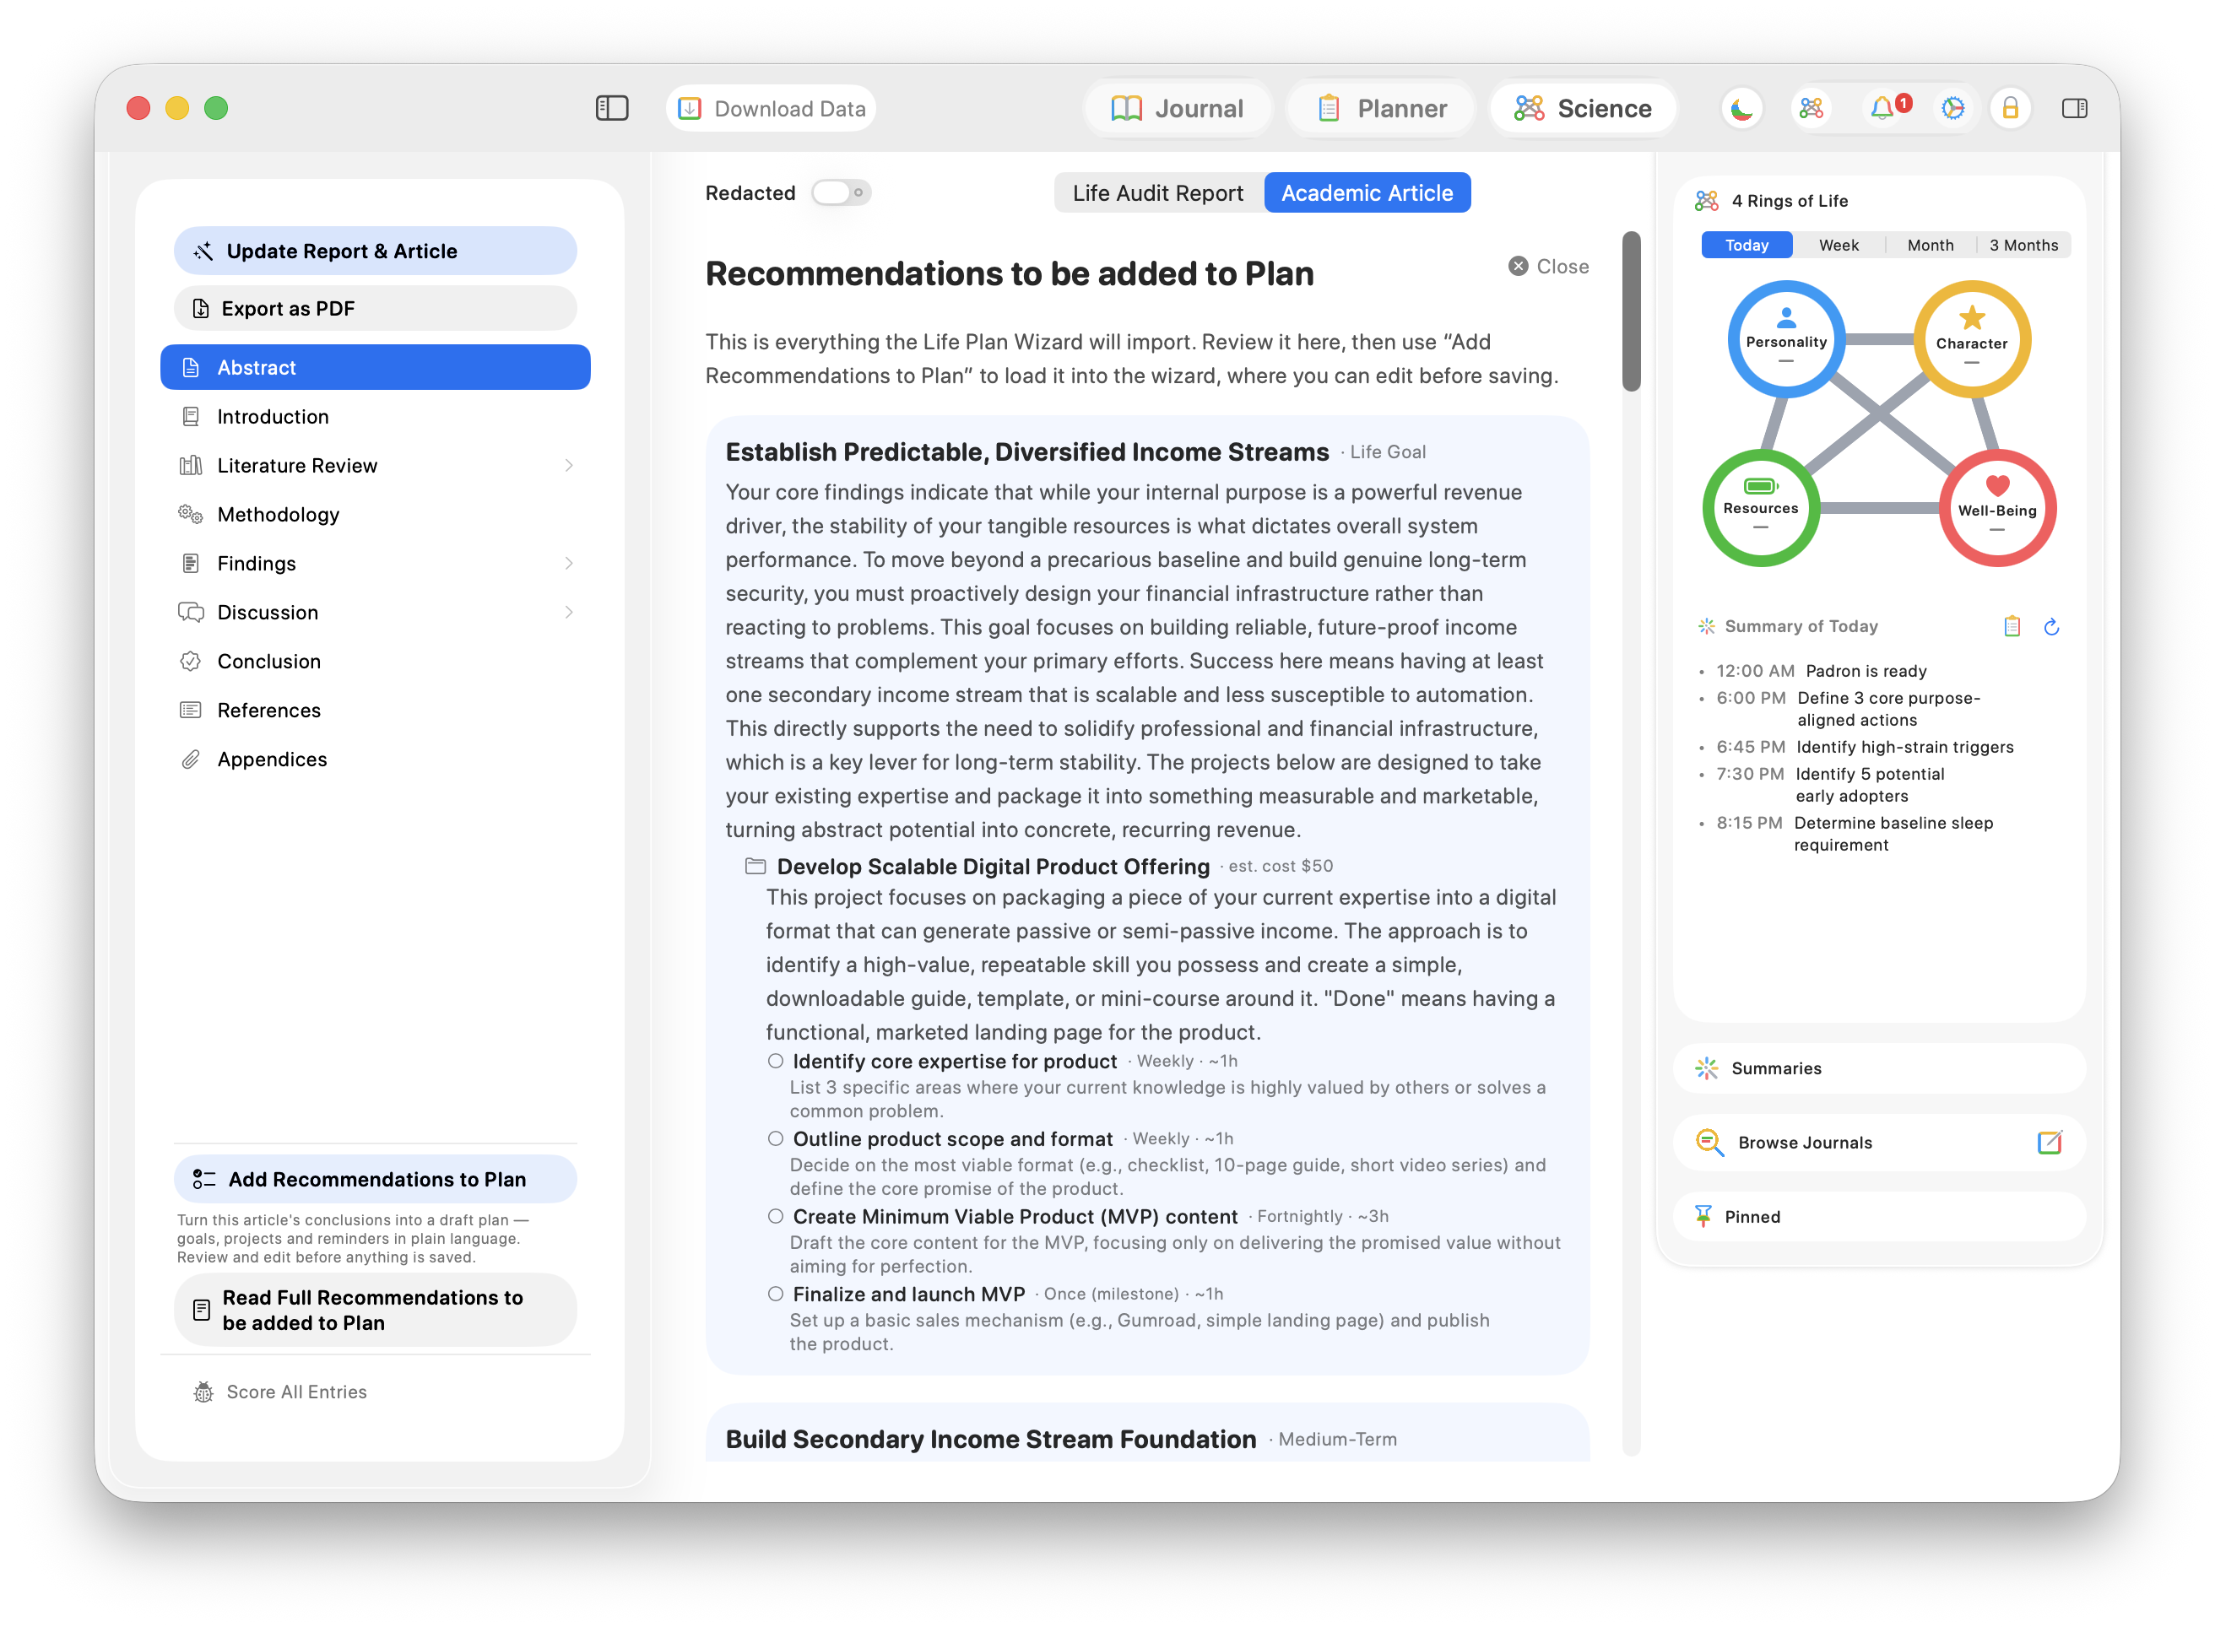This screenshot has width=2215, height=1627.
Task: Click the lock icon in toolbar
Action: (x=2010, y=108)
